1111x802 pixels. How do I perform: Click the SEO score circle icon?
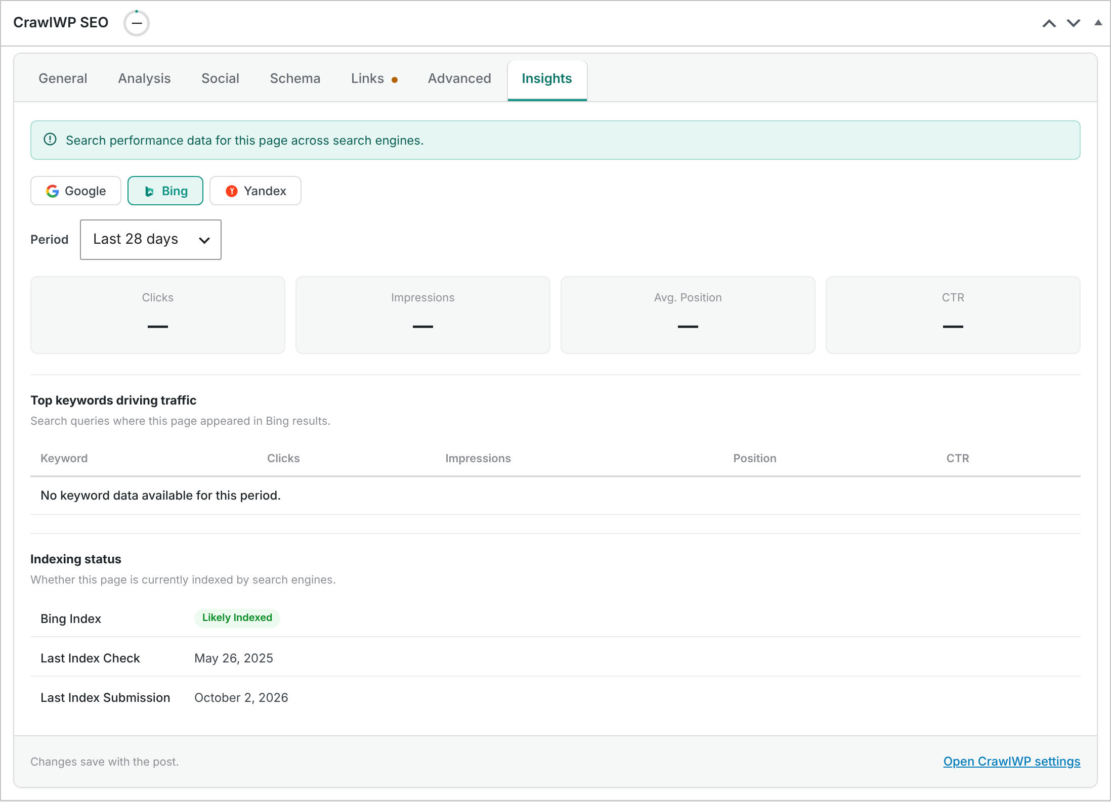[x=137, y=23]
